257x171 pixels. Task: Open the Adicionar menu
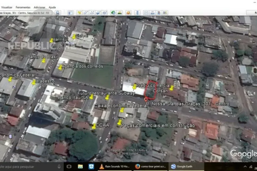pos(39,7)
